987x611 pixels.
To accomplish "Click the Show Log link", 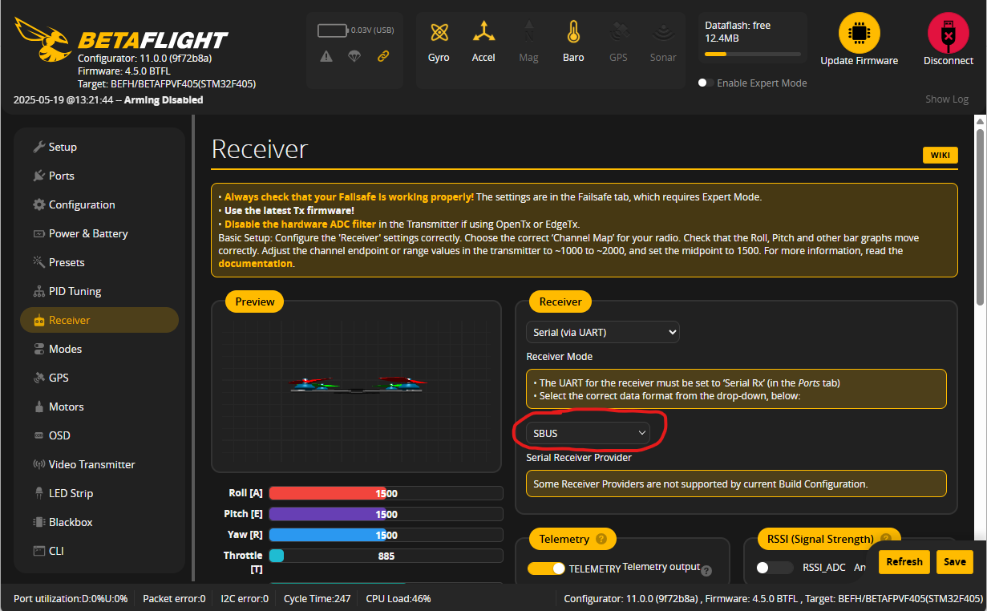I will tap(947, 99).
